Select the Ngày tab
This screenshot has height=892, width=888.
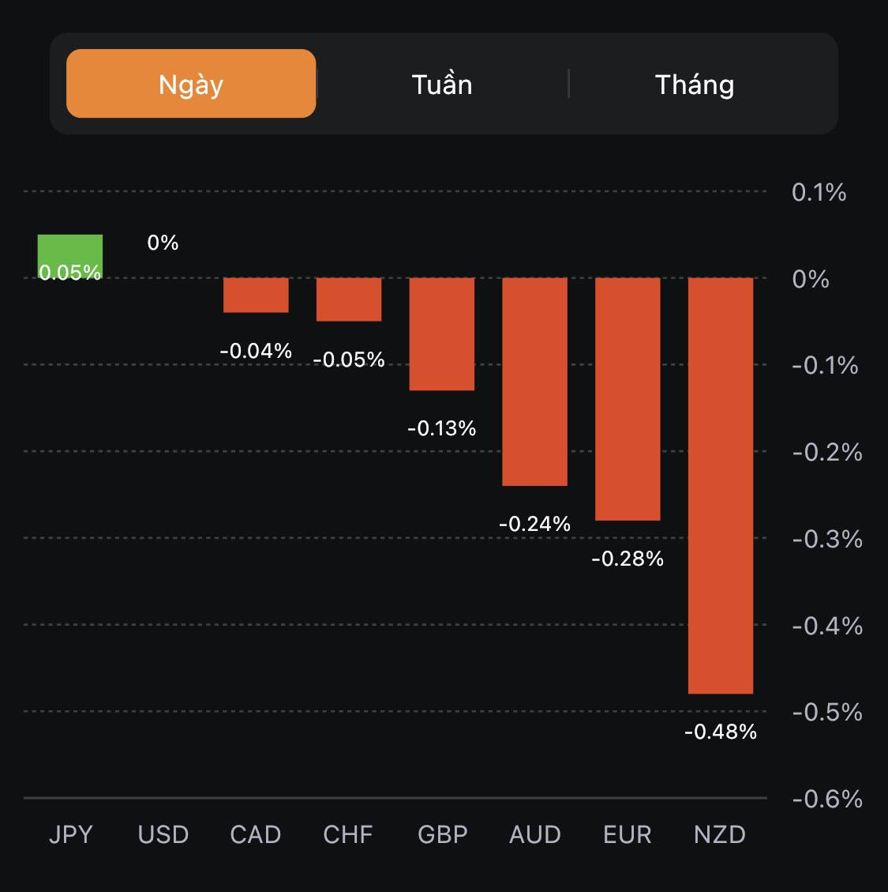[x=191, y=84]
